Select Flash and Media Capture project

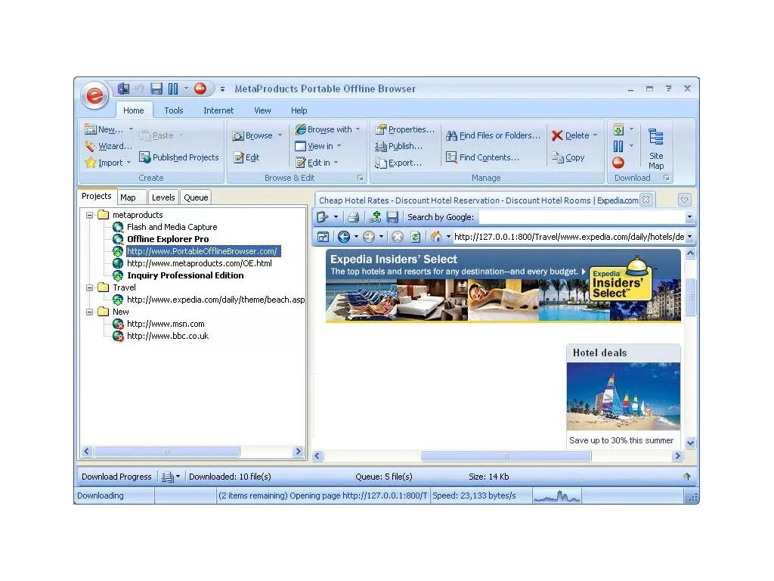click(x=172, y=227)
